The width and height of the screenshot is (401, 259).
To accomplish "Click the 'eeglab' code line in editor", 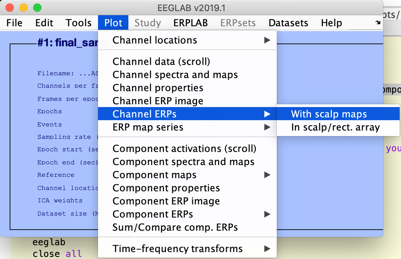I will click(49, 242).
